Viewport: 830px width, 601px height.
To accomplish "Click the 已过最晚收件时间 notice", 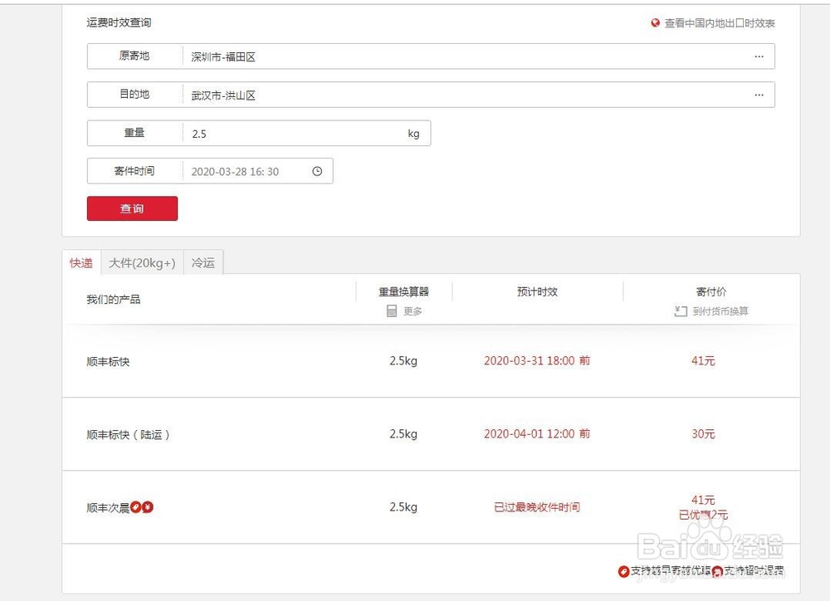I will click(x=537, y=507).
